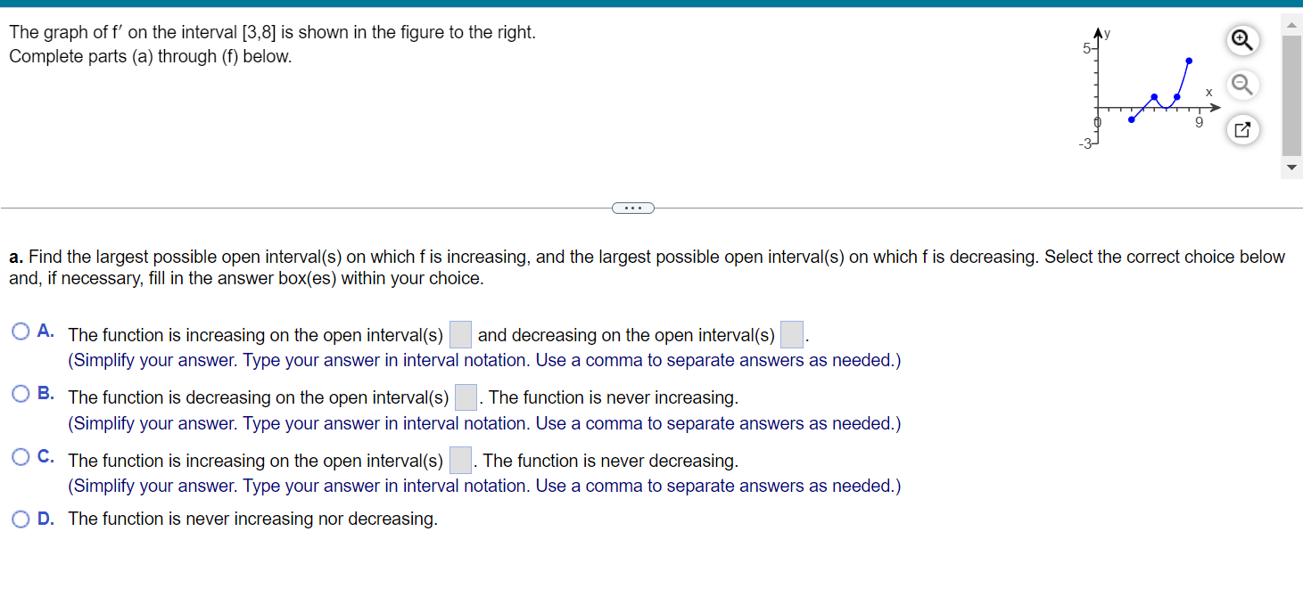Expand the collapsed section via ellipsis button

633,207
